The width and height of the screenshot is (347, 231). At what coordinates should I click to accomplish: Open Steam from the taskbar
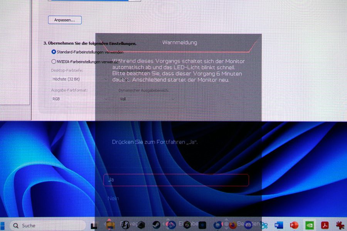[157, 225]
